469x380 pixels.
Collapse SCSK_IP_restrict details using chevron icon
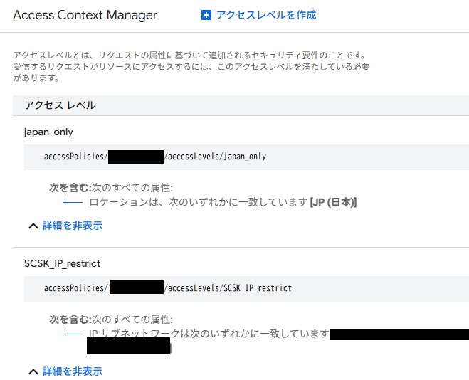tap(33, 371)
